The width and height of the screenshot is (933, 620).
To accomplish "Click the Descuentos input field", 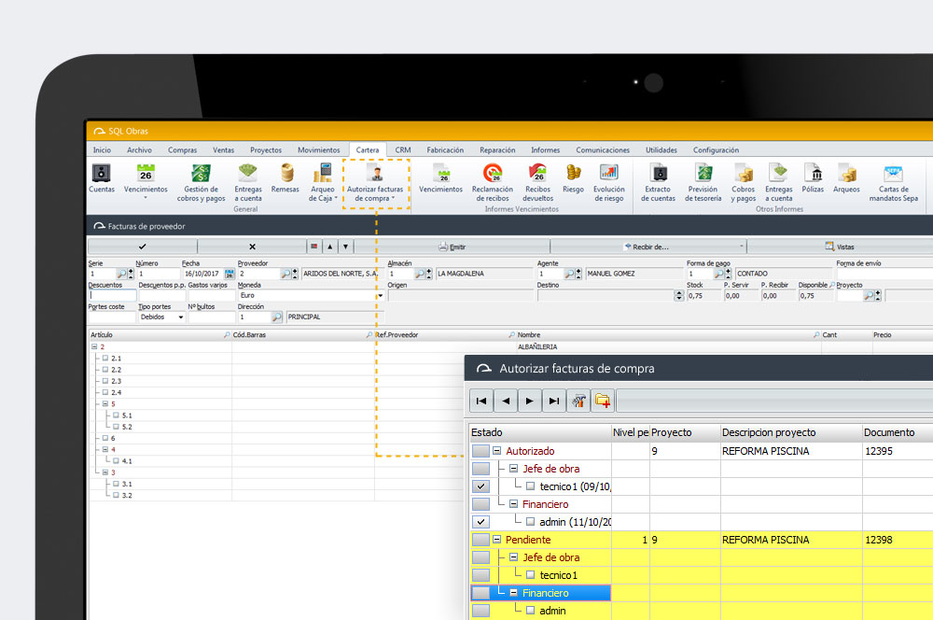I will point(112,295).
